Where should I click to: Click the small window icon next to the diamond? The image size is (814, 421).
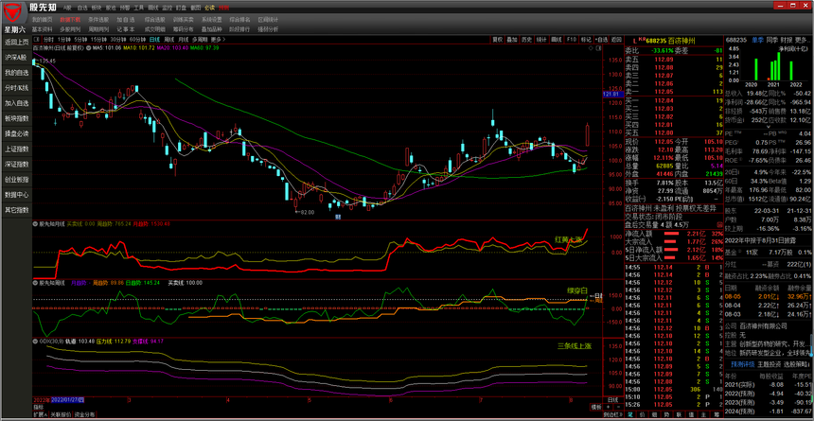pos(598,47)
